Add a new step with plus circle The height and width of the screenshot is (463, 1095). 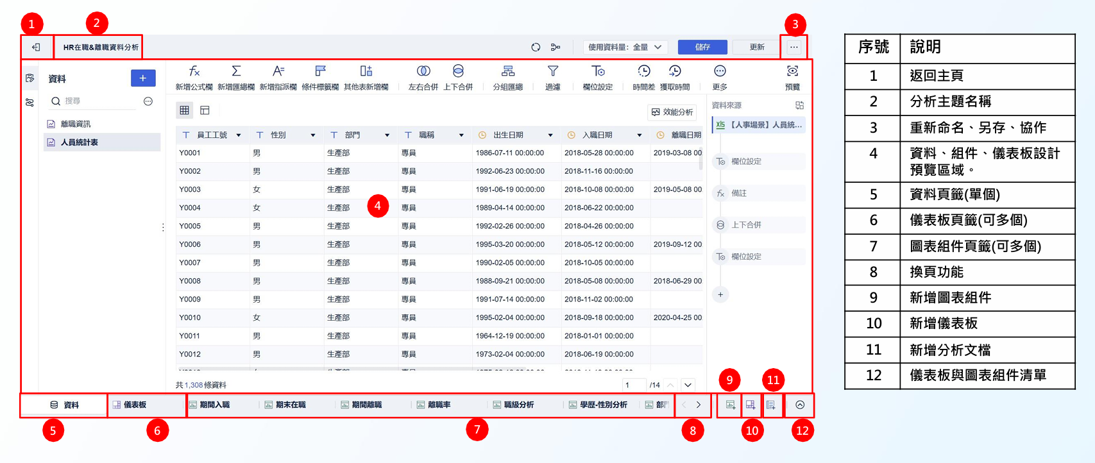[x=720, y=295]
